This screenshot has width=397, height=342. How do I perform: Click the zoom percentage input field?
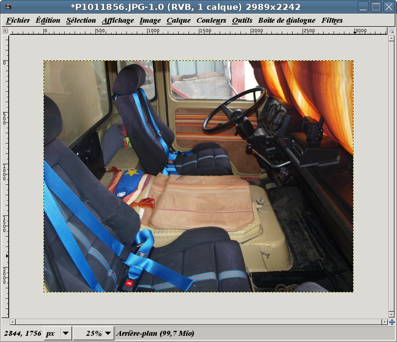pyautogui.click(x=88, y=333)
